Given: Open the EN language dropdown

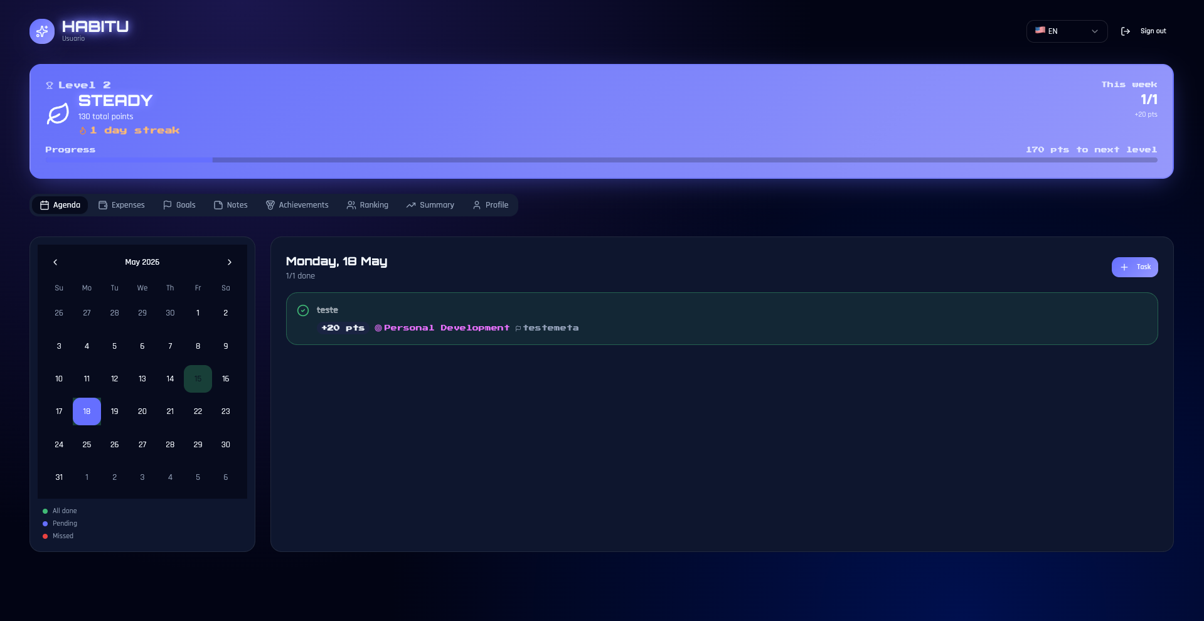Looking at the screenshot, I should (x=1067, y=31).
